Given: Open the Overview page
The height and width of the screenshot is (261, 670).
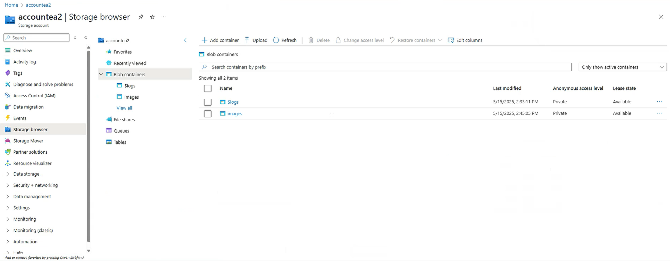Looking at the screenshot, I should coord(23,51).
